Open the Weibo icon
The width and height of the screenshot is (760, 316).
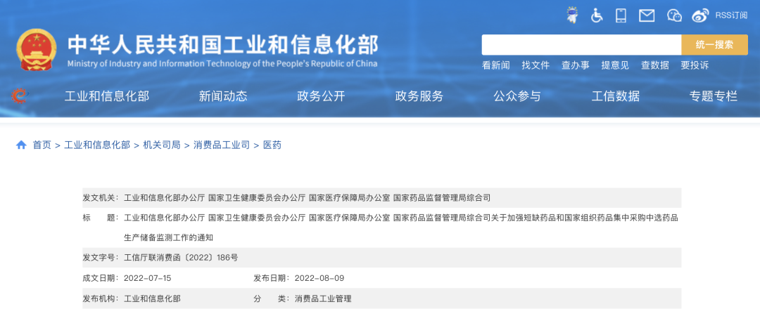click(700, 15)
